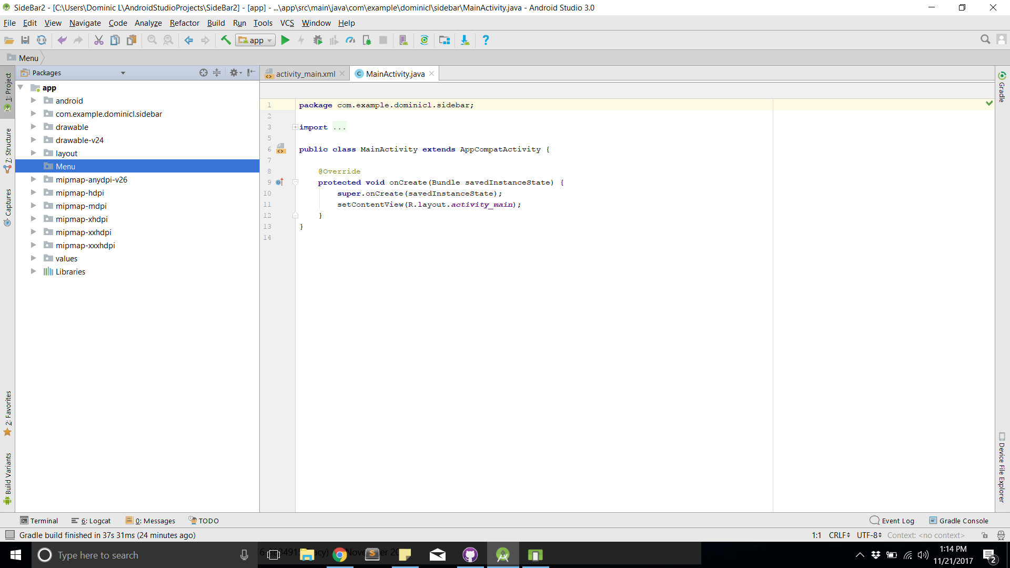Click the Sync Project with Gradle icon
Screen dimensions: 1010x568
pos(424,40)
